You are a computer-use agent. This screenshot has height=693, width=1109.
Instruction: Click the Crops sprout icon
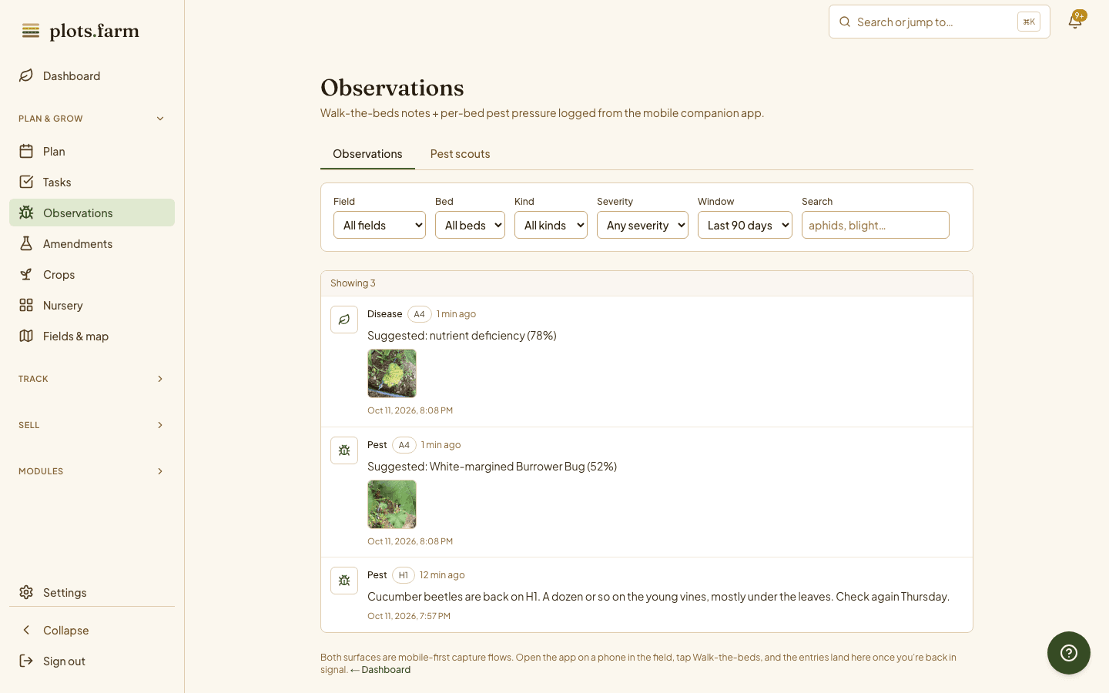click(26, 274)
